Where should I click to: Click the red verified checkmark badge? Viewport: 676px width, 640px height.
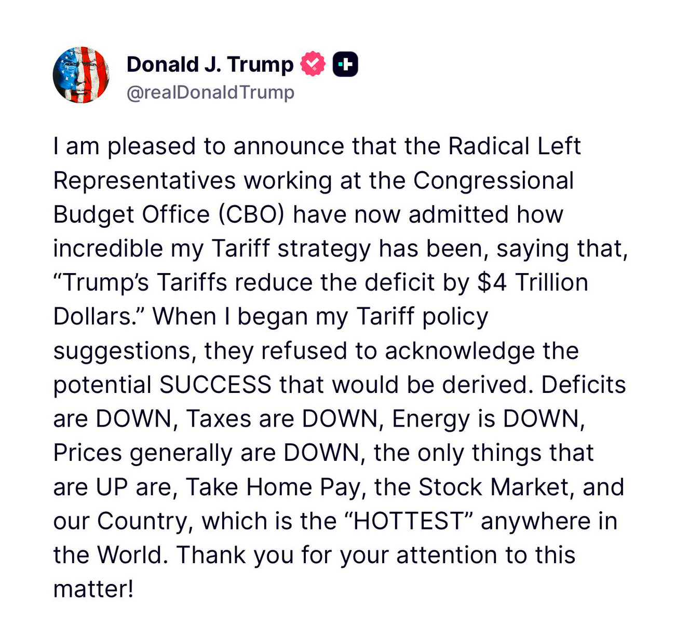click(313, 64)
